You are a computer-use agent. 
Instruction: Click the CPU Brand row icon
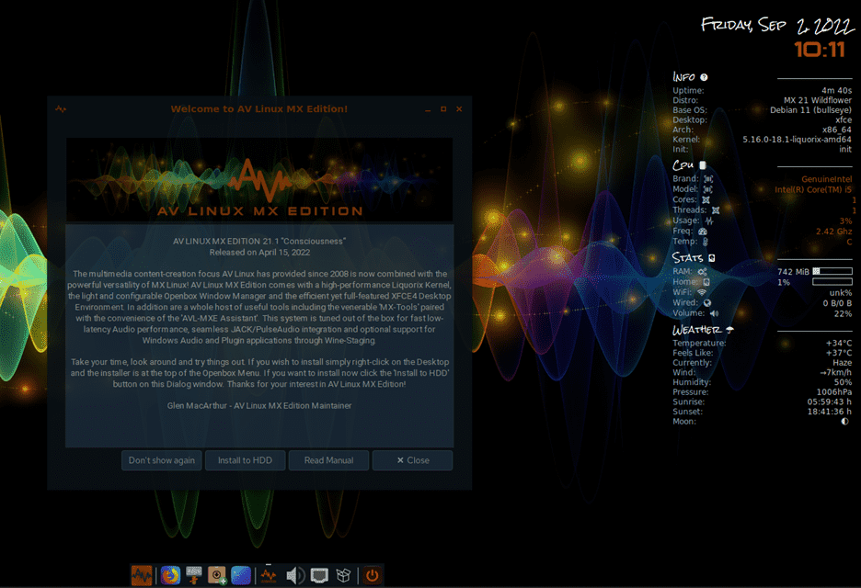point(708,179)
